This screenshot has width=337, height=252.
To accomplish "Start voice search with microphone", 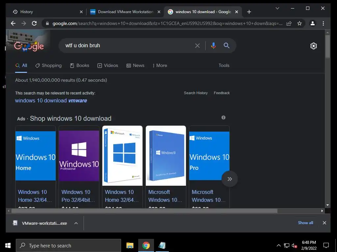I will 213,45.
